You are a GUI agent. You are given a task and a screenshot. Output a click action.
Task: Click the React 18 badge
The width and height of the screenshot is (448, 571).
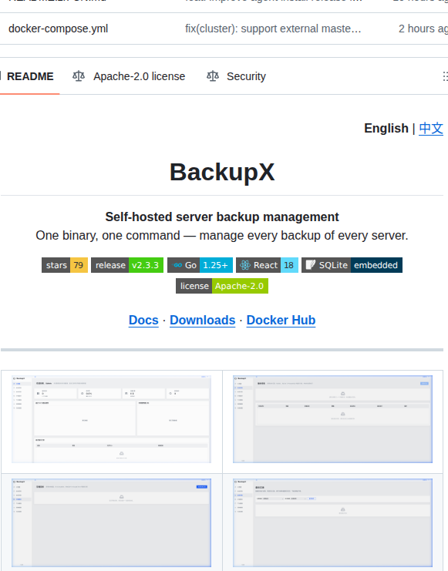(268, 265)
